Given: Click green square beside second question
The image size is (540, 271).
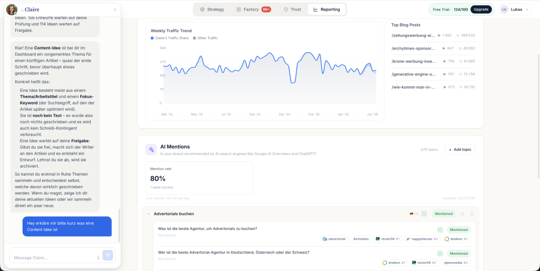Looking at the screenshot, I should [440, 254].
